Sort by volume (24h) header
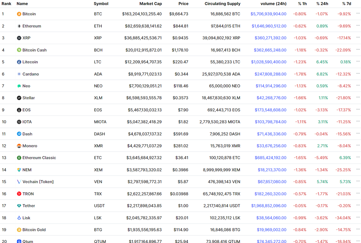This screenshot has height=243, width=361. point(273,4)
